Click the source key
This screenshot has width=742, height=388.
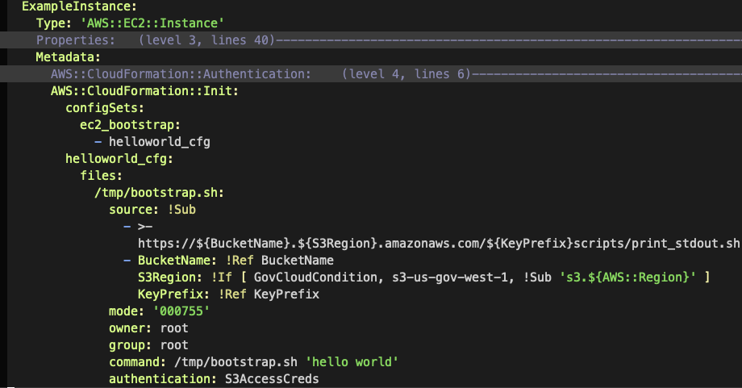pos(134,210)
